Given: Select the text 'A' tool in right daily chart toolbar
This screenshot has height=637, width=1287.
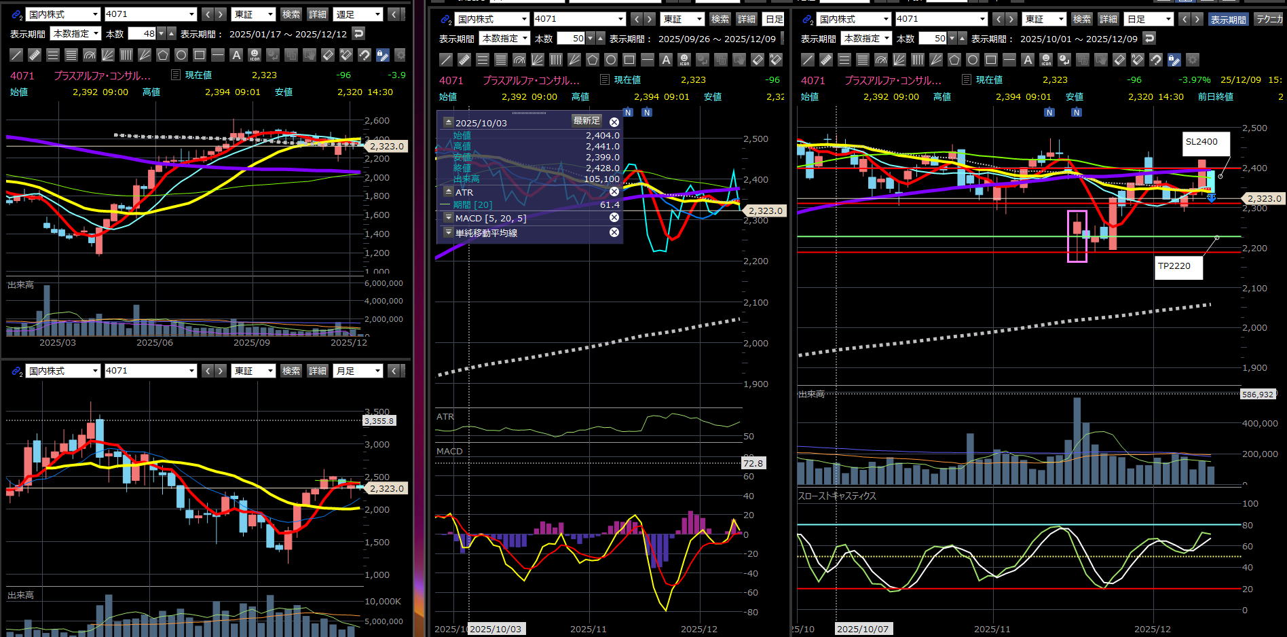Looking at the screenshot, I should coord(1028,60).
